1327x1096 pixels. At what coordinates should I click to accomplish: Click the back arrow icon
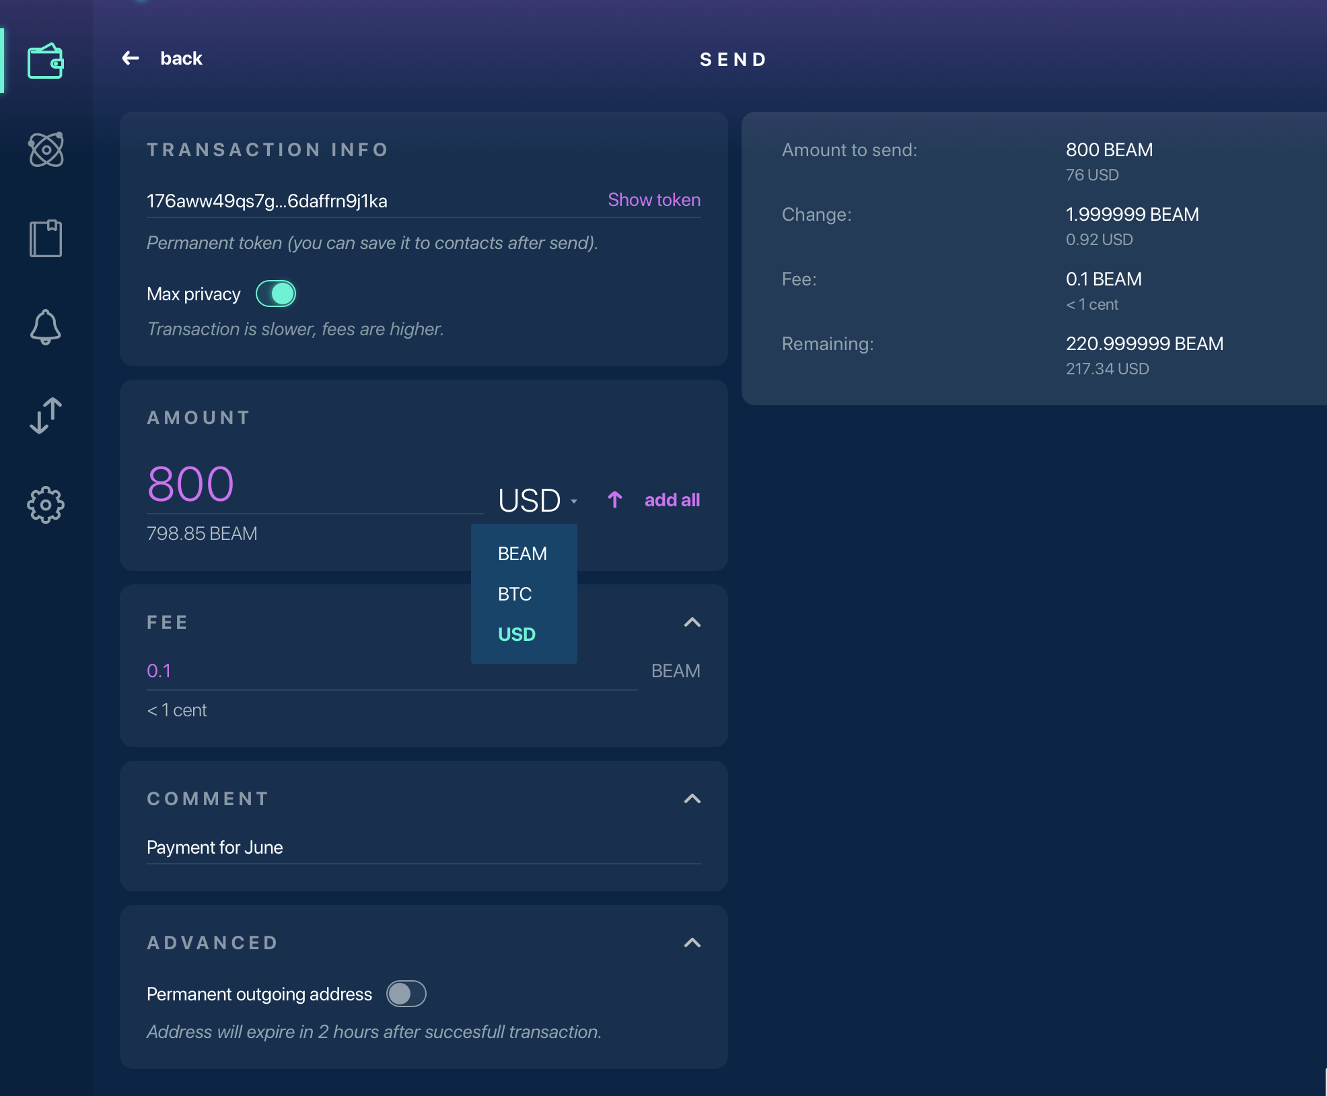tap(130, 58)
